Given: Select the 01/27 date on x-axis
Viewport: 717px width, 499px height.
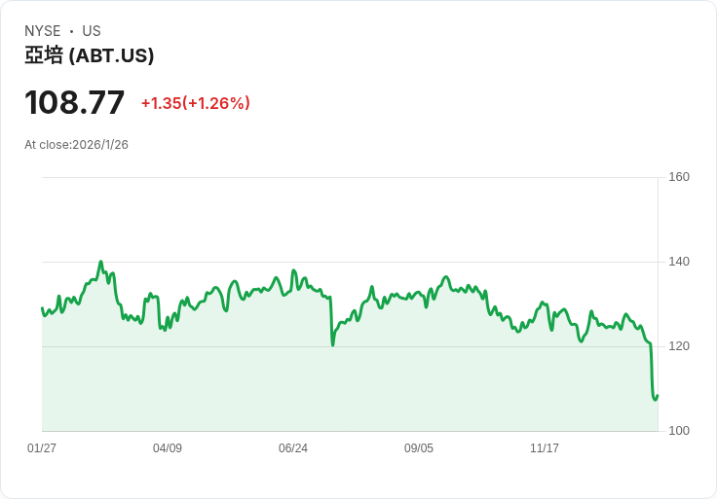Looking at the screenshot, I should click(x=42, y=448).
